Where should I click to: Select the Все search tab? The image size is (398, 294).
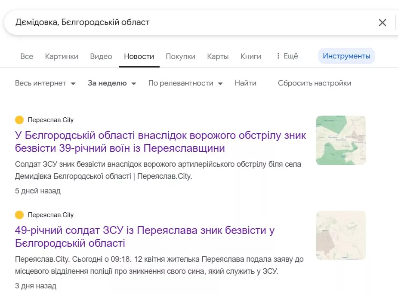[x=26, y=56]
